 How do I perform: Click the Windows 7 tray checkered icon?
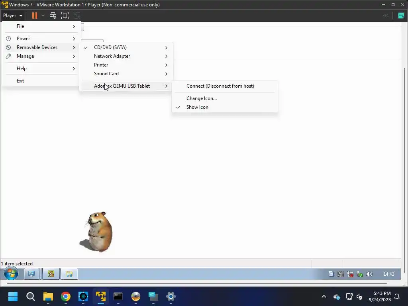(340, 274)
